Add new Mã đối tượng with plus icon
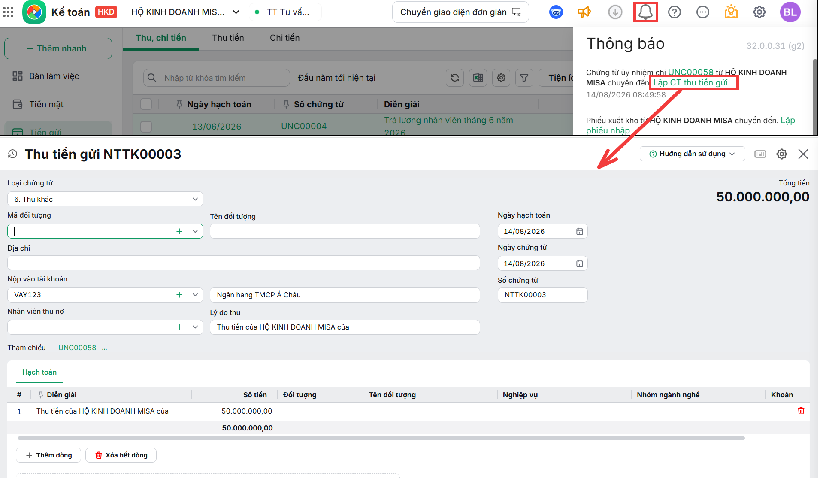Image resolution: width=820 pixels, height=478 pixels. point(179,231)
